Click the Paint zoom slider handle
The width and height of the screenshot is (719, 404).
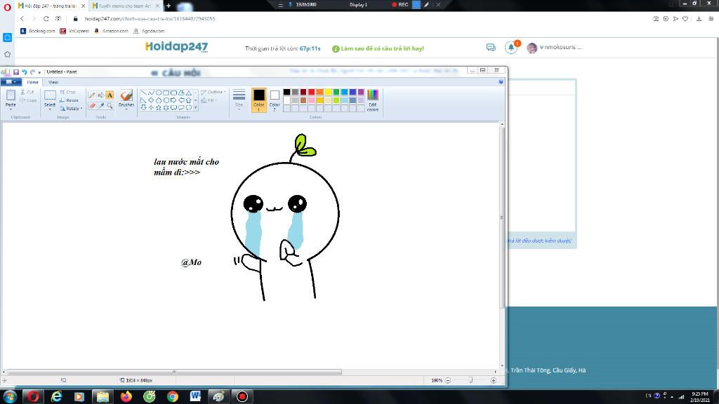click(471, 380)
